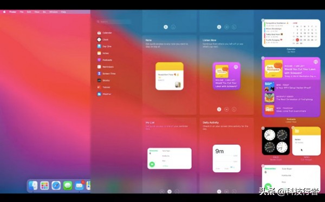Image resolution: width=325 pixels, height=202 pixels.
Task: Open the Window menu
Action: [x=54, y=12]
